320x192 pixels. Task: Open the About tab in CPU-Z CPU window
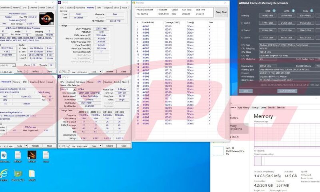coord(50,8)
